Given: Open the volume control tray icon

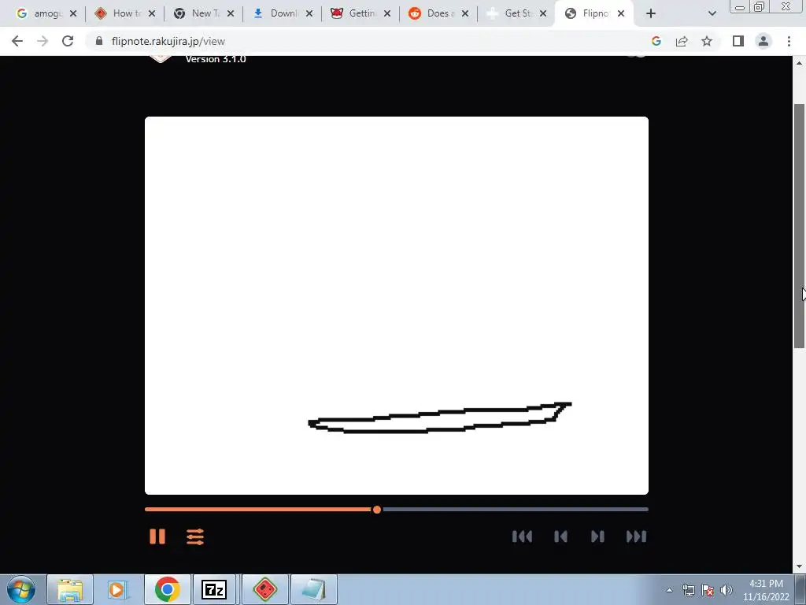Looking at the screenshot, I should click(726, 590).
